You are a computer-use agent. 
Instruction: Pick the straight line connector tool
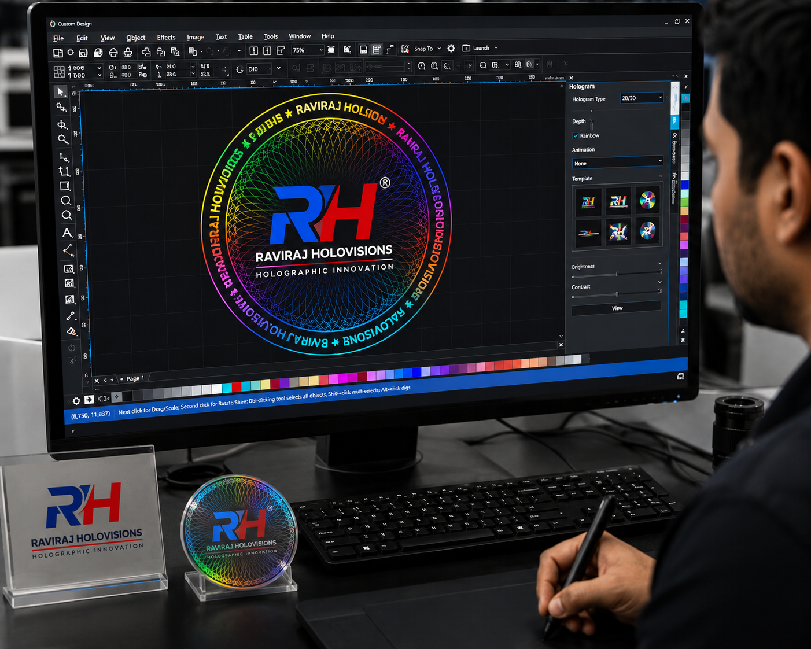click(x=68, y=250)
